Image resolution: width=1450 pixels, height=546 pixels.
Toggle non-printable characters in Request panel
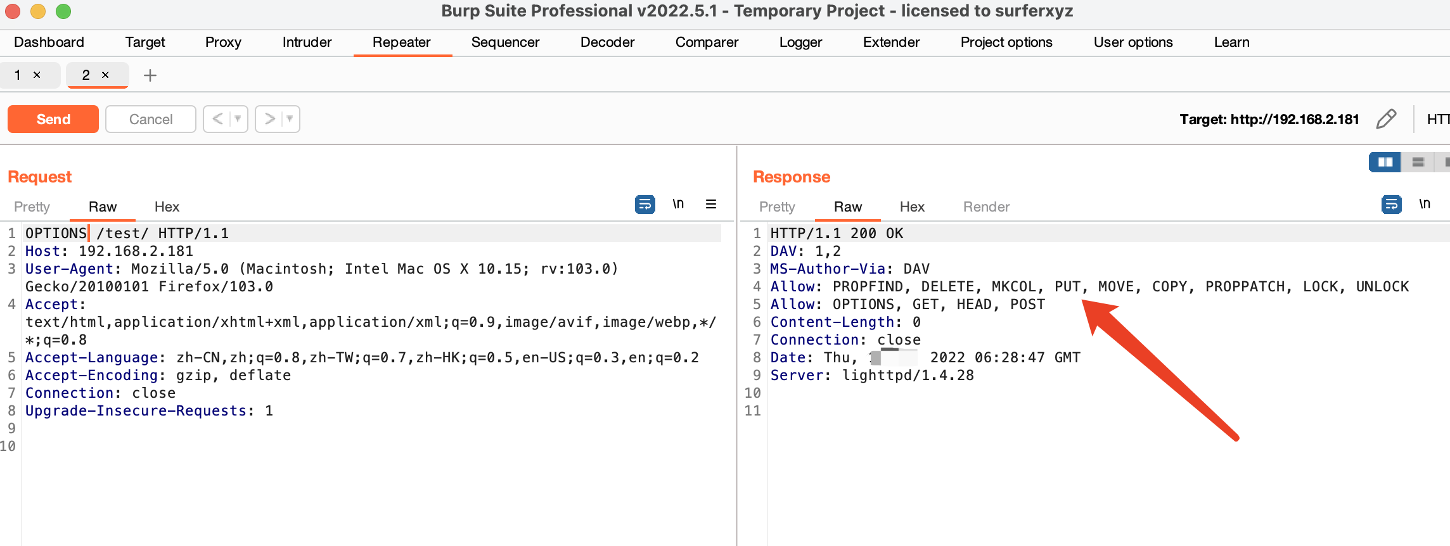(x=678, y=204)
